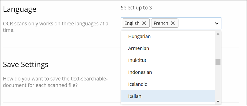Viewport: 247px width, 106px height.
Task: Click the "Select up to 3" label
Action: click(x=136, y=8)
